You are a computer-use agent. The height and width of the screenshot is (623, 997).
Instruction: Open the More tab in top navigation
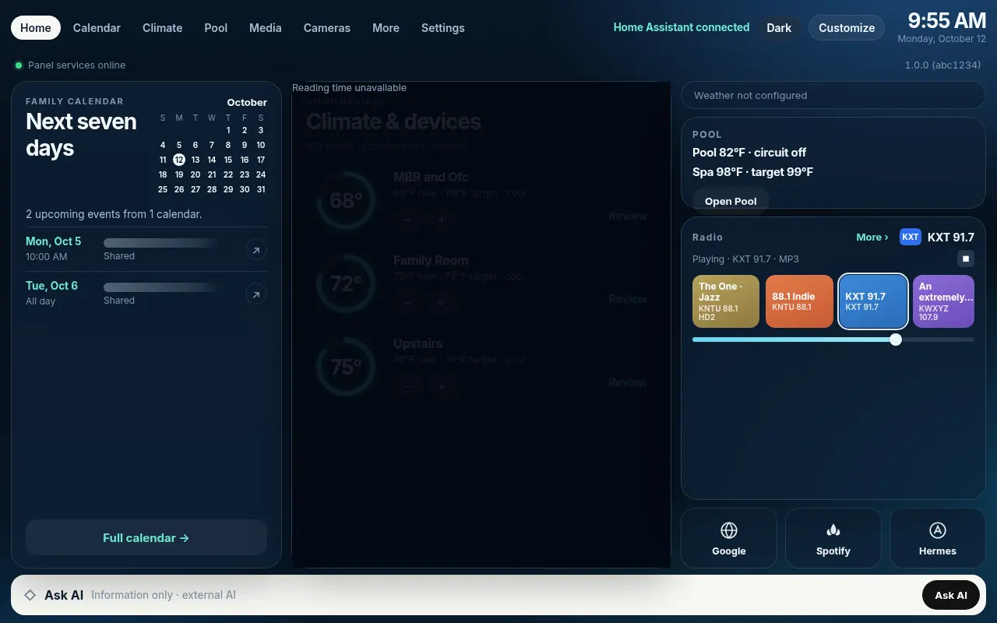[386, 27]
